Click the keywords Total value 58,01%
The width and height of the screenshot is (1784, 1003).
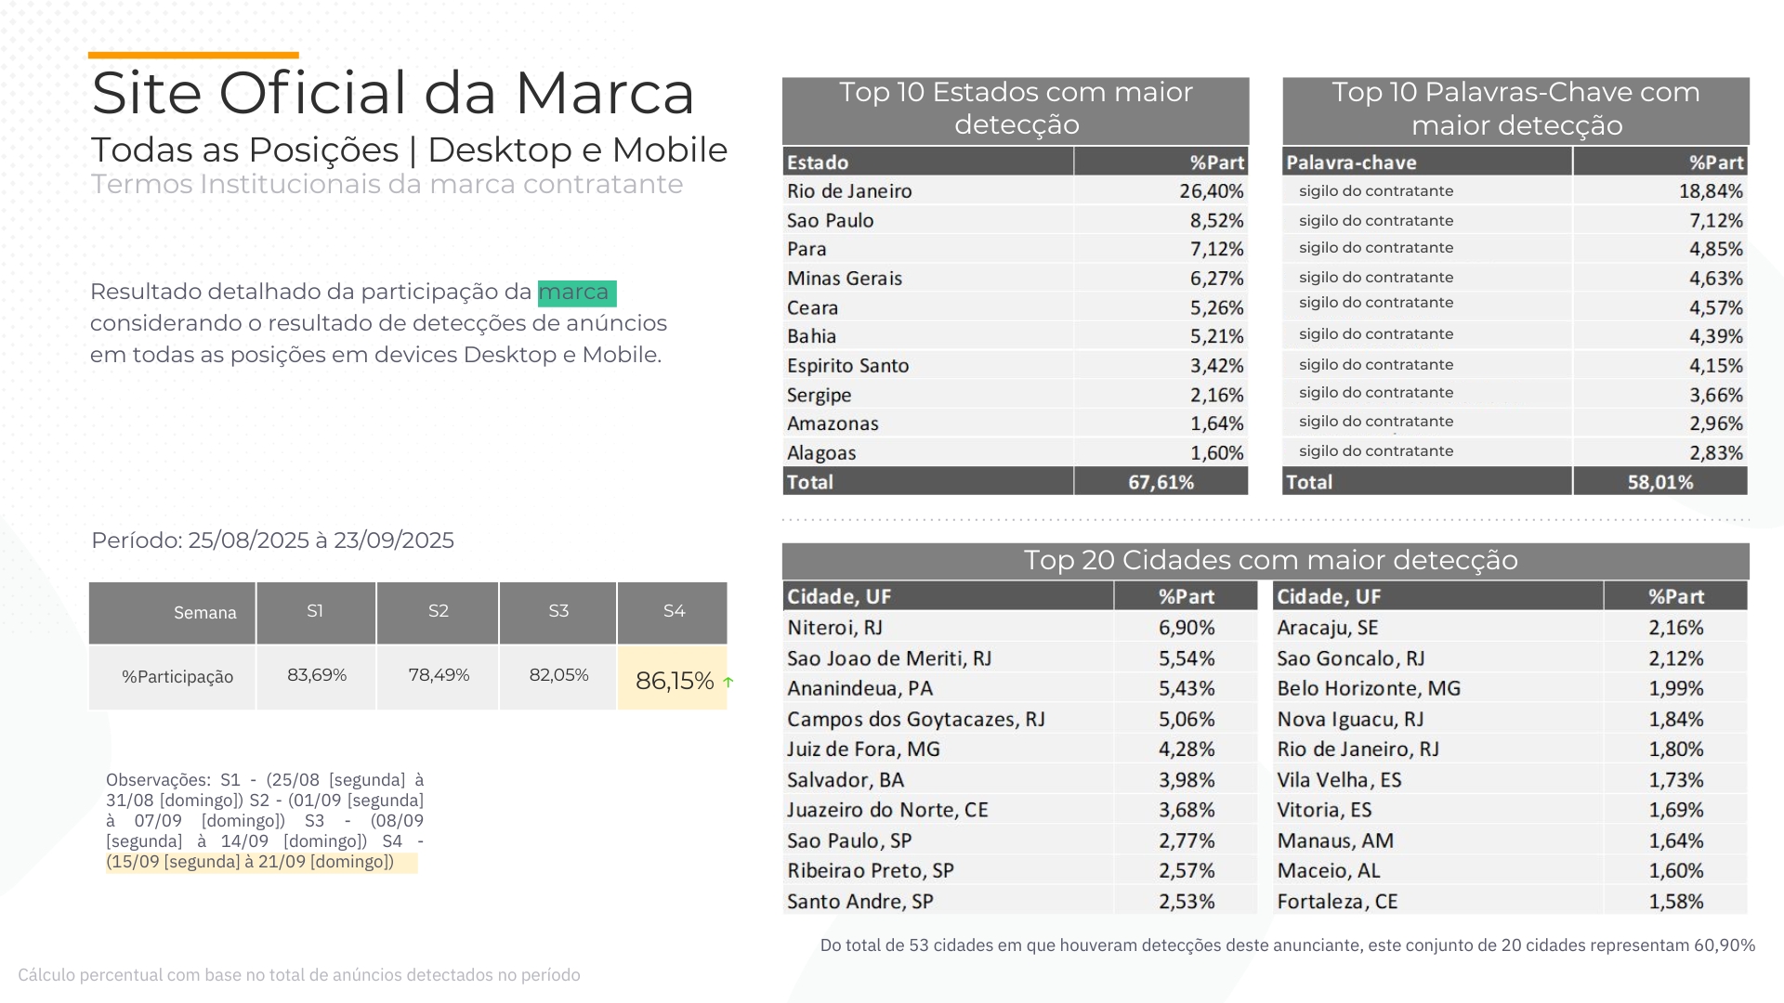1659,482
